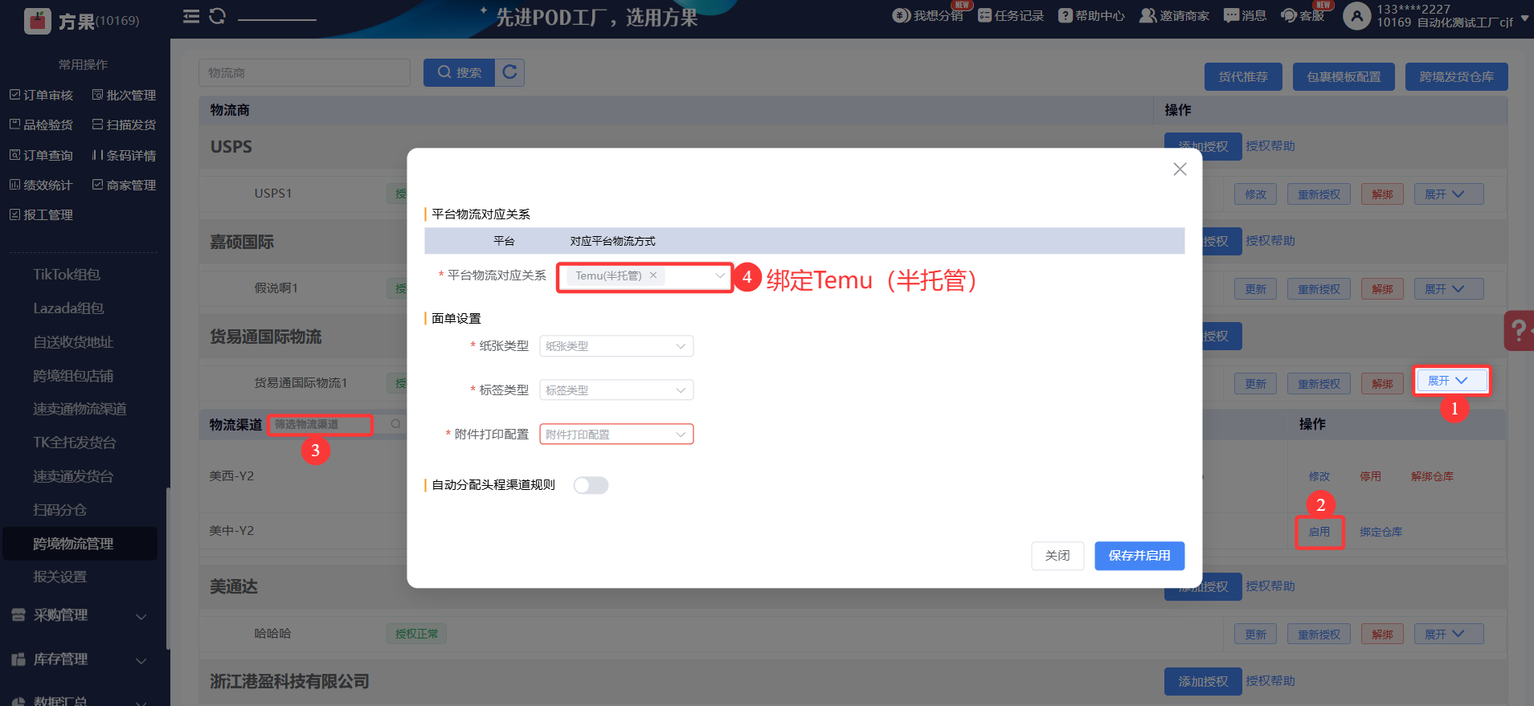
Task: Collapse the sidebar with the hamburger icon
Action: (191, 17)
